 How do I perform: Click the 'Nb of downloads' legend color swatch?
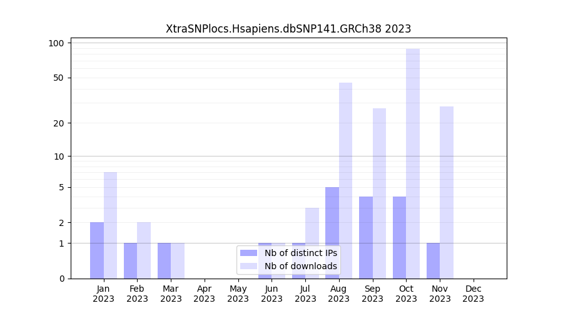249,266
